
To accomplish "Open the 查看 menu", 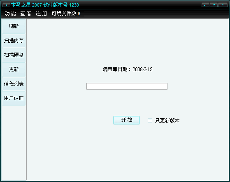I will (x=26, y=14).
